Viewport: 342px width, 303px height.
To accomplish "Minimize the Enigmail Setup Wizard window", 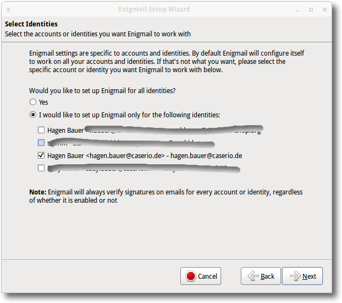I will point(297,10).
